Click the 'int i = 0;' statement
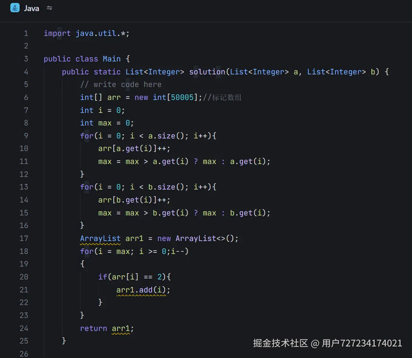 pyautogui.click(x=102, y=110)
